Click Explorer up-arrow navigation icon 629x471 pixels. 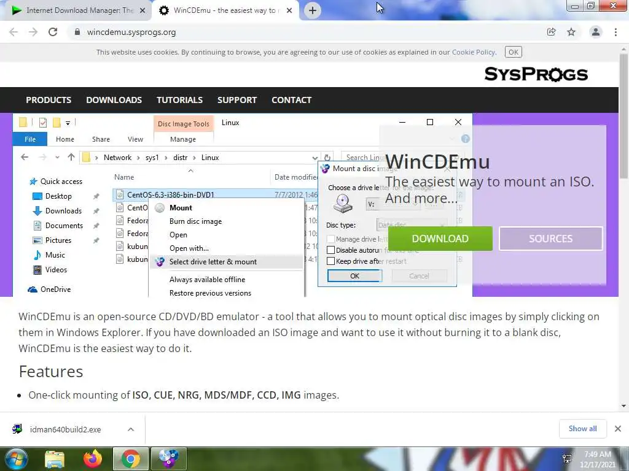(71, 158)
